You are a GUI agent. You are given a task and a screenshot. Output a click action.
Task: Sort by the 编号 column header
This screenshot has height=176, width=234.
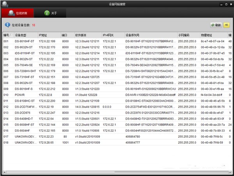click(x=6, y=35)
